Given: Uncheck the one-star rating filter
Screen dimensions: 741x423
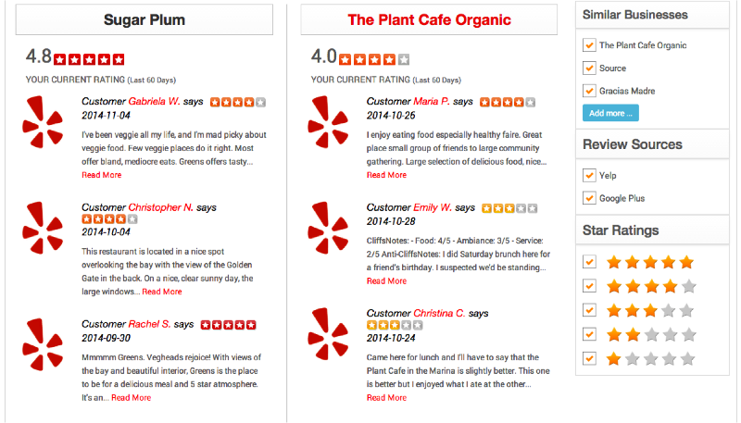Looking at the screenshot, I should (589, 358).
